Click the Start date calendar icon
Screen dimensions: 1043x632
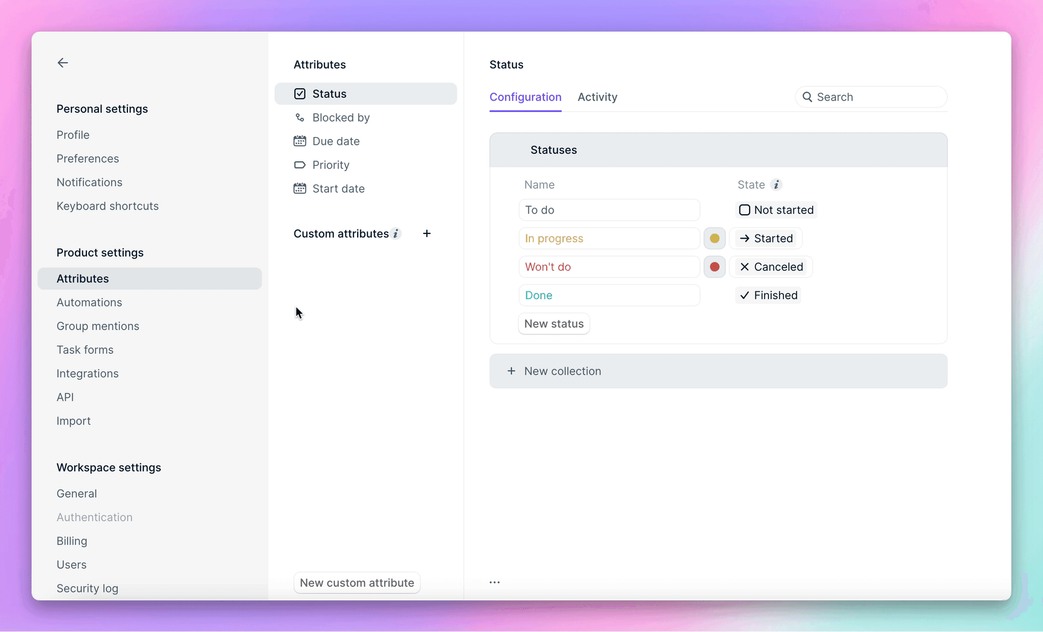tap(300, 188)
